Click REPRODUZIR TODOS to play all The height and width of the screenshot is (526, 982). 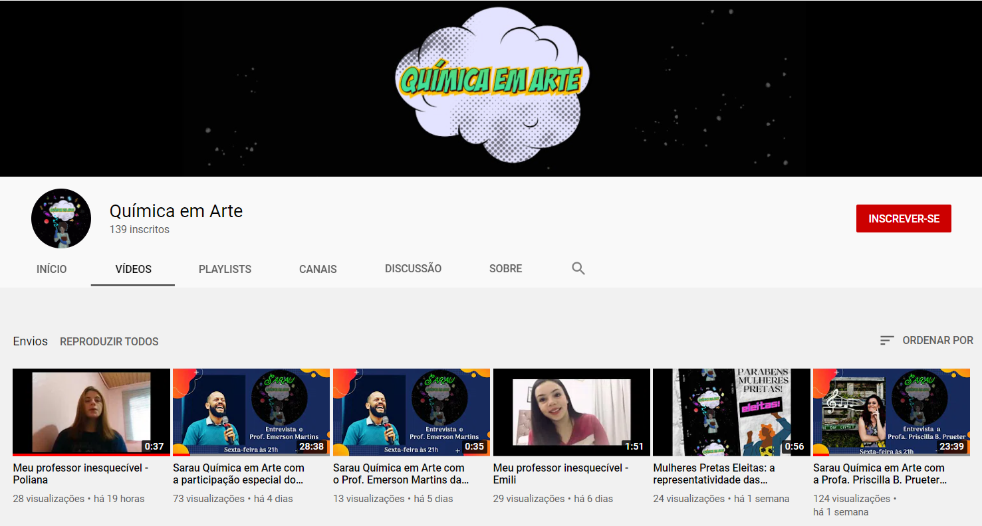(x=109, y=341)
